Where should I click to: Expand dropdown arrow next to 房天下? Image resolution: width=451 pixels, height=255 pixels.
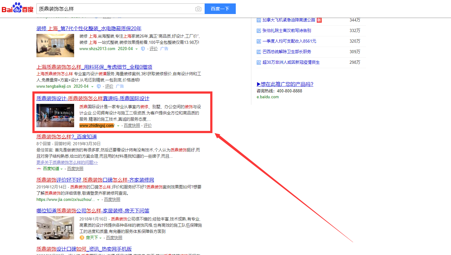click(x=101, y=238)
